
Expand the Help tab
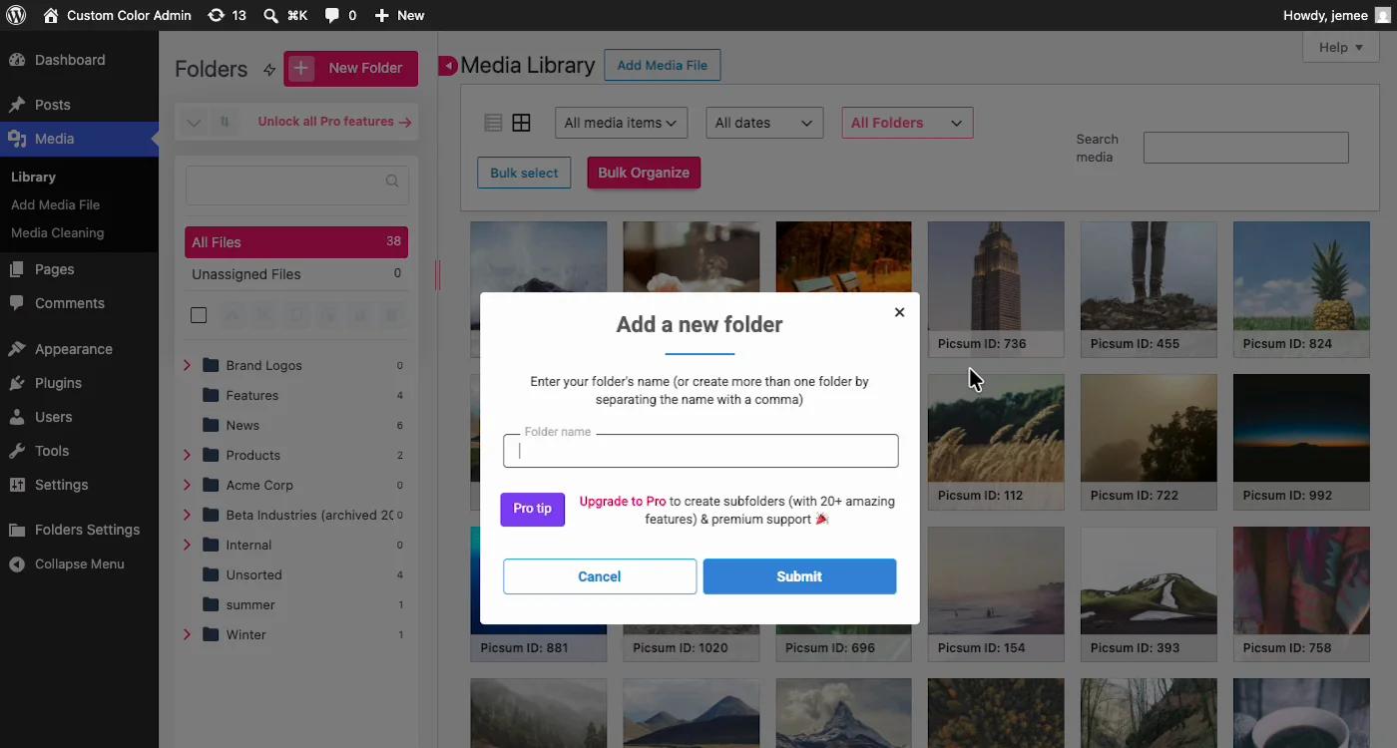pos(1340,47)
